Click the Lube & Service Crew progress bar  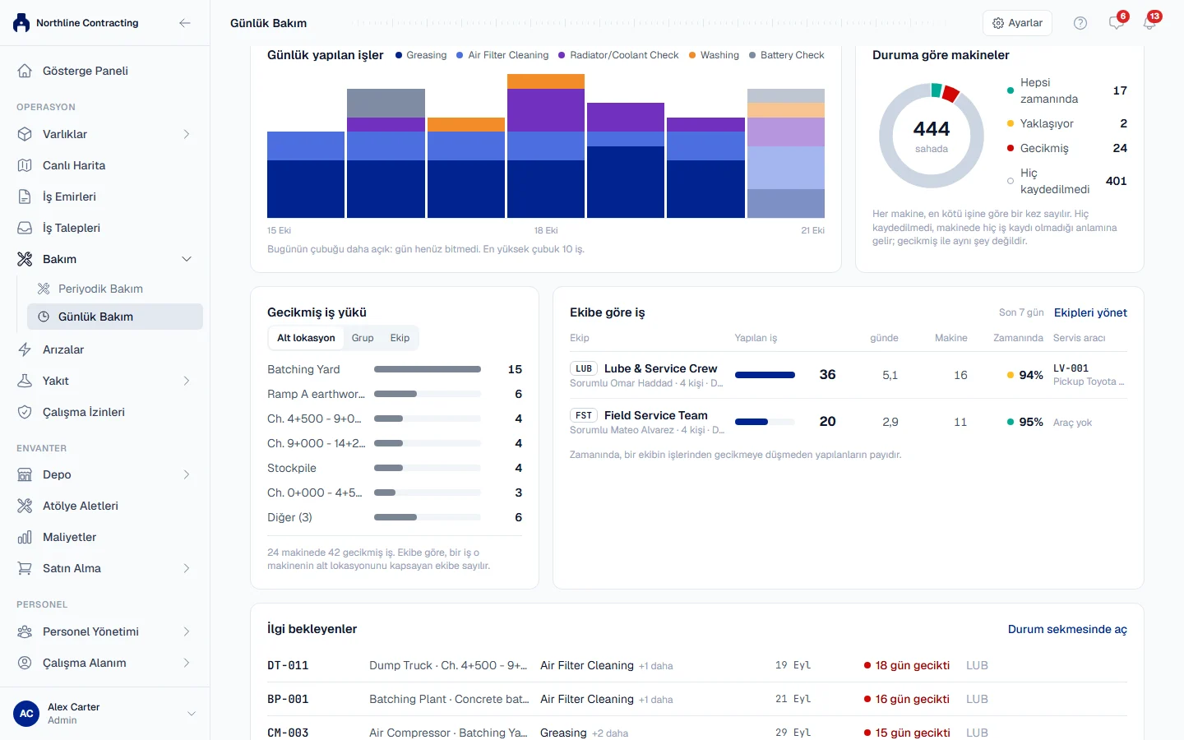[x=765, y=375]
